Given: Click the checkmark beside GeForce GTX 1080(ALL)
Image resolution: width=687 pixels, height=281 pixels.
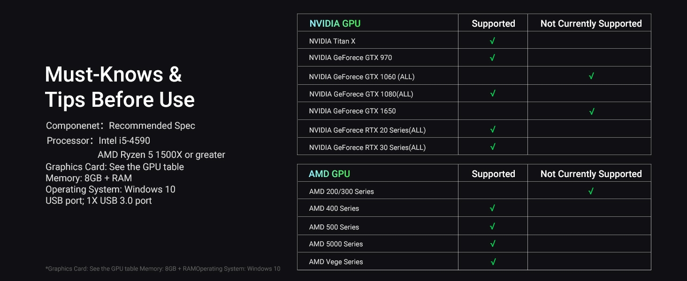Looking at the screenshot, I should pyautogui.click(x=492, y=94).
